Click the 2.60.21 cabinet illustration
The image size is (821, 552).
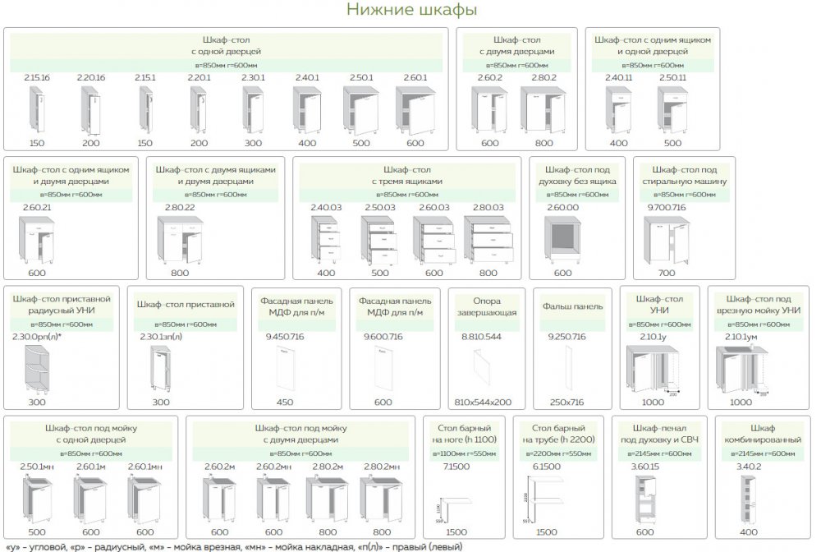[x=36, y=240]
